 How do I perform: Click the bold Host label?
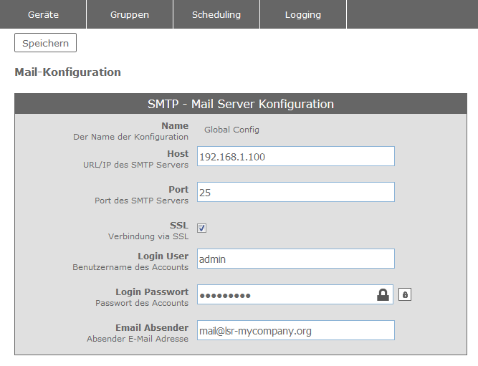(178, 153)
